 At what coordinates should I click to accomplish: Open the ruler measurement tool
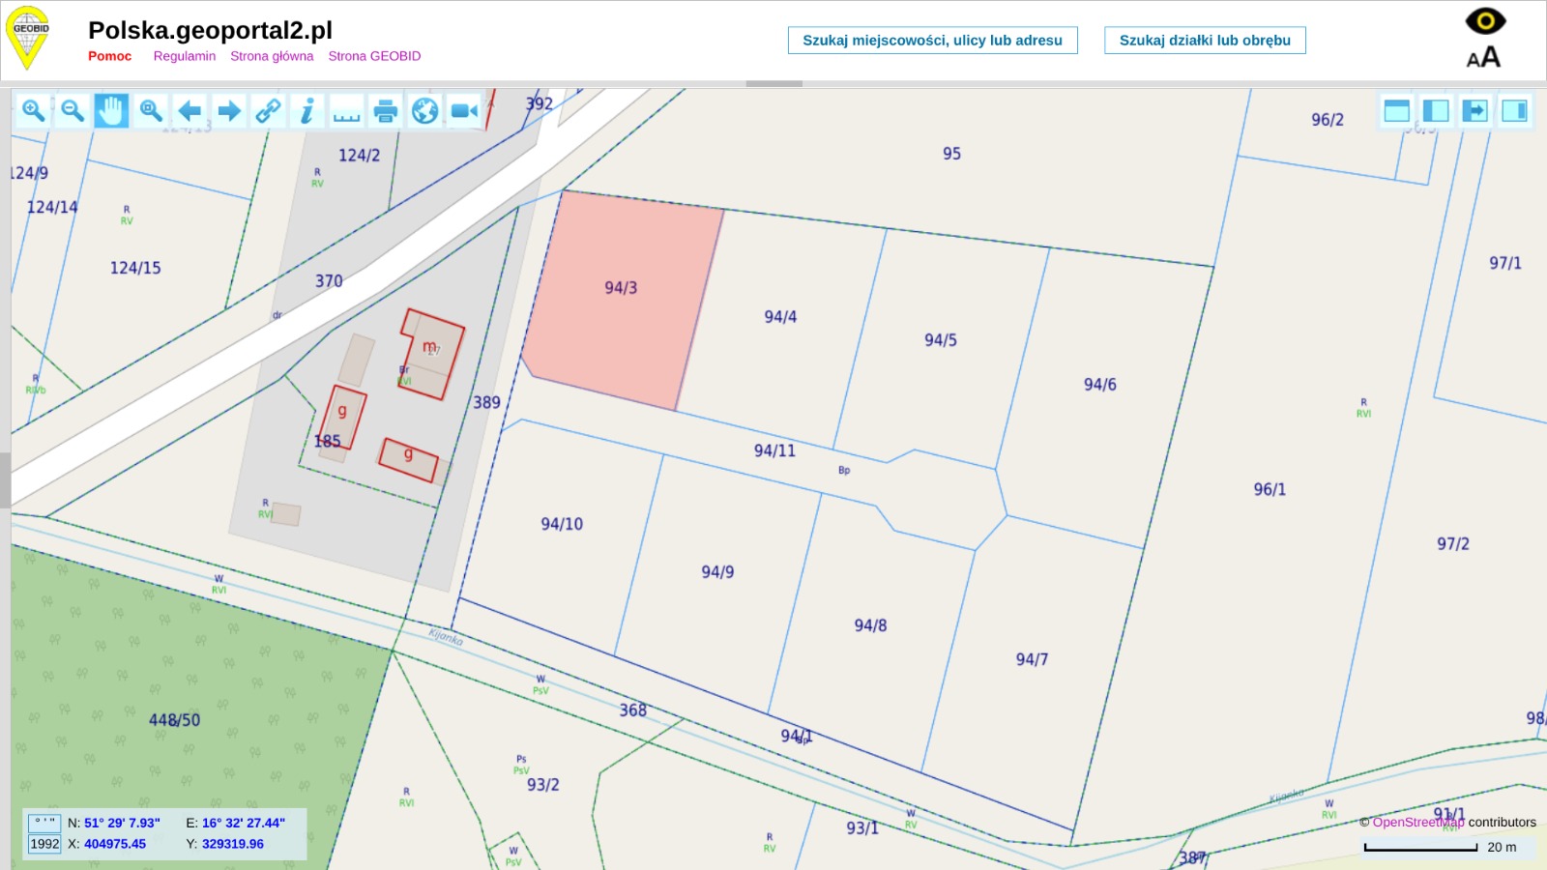pyautogui.click(x=346, y=111)
